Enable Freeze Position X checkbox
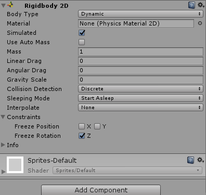Viewport: 206px width, 195px height. coord(82,126)
